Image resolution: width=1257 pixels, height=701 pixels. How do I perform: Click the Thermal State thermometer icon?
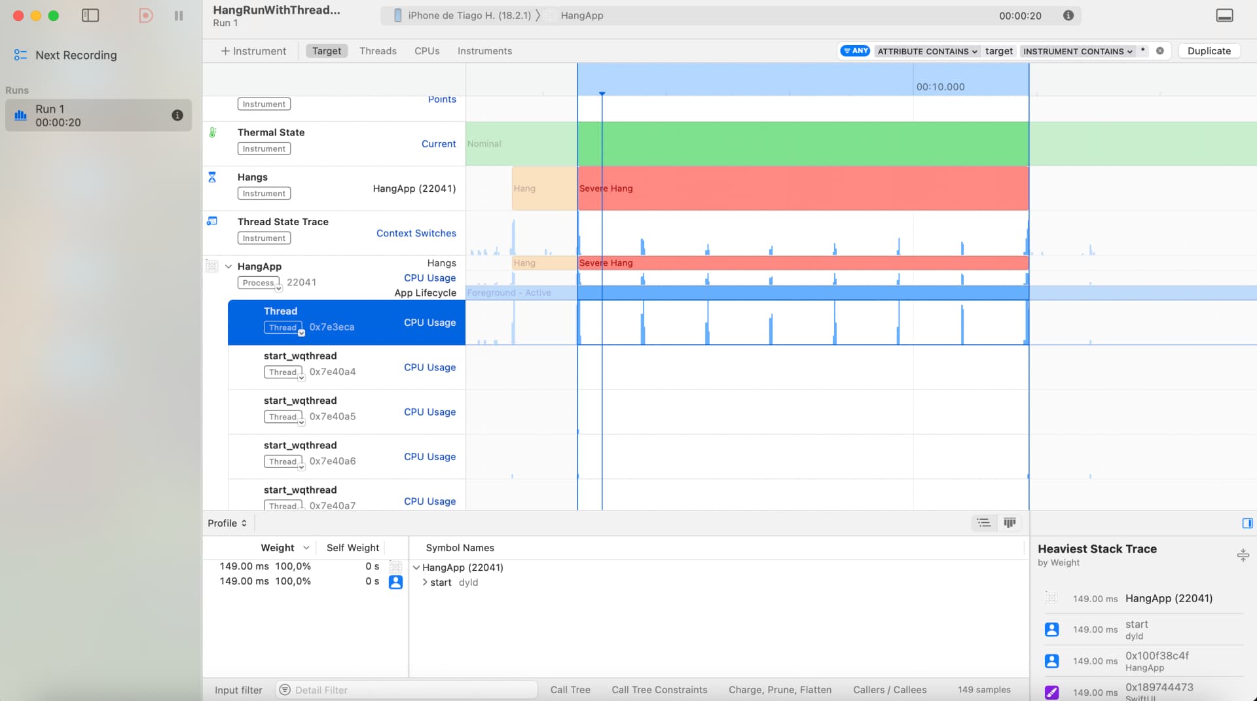tap(212, 133)
